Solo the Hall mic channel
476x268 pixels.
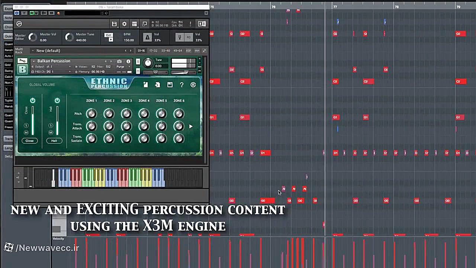(x=51, y=125)
